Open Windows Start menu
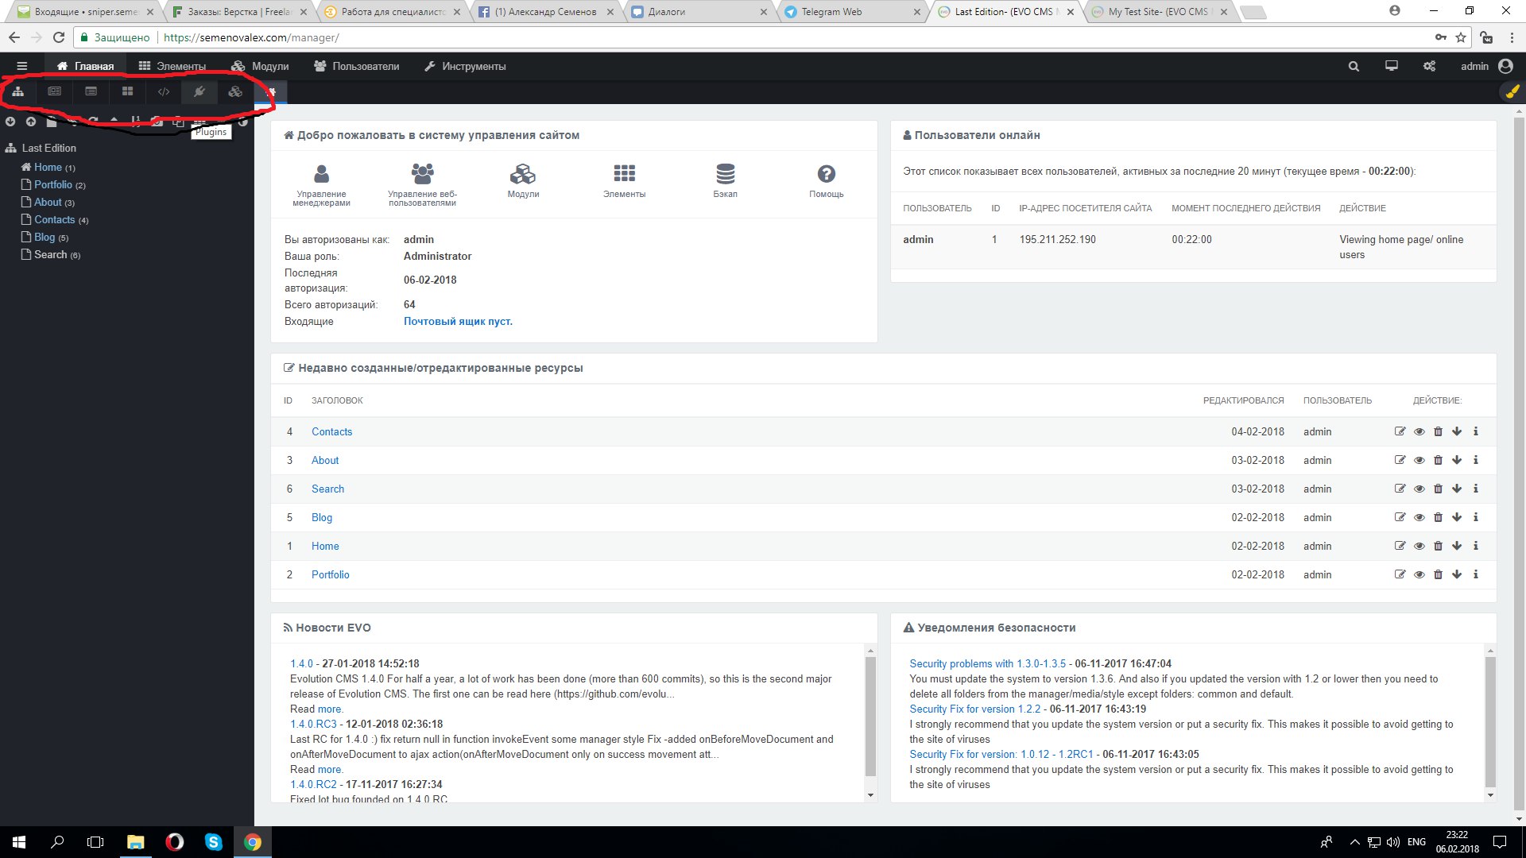Image resolution: width=1526 pixels, height=858 pixels. point(19,842)
